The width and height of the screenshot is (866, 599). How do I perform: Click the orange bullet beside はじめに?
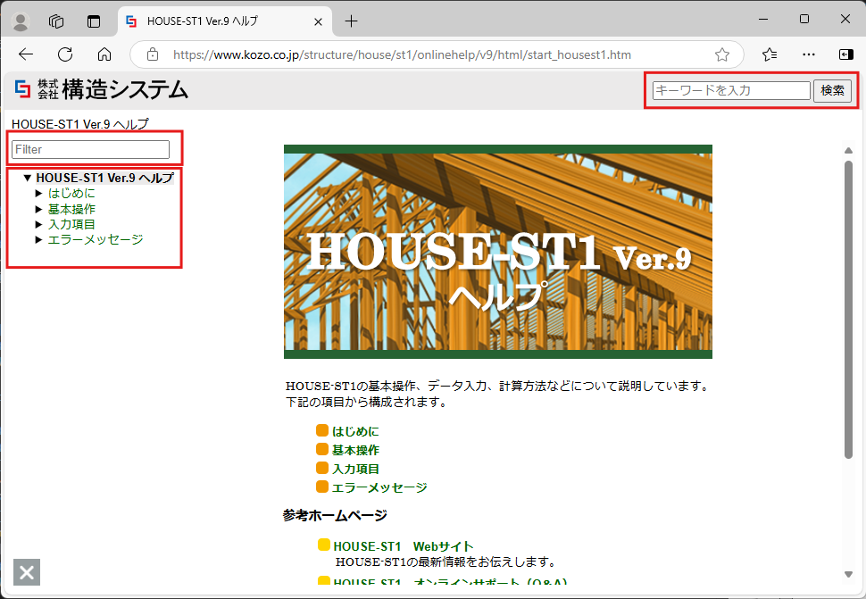click(x=322, y=430)
